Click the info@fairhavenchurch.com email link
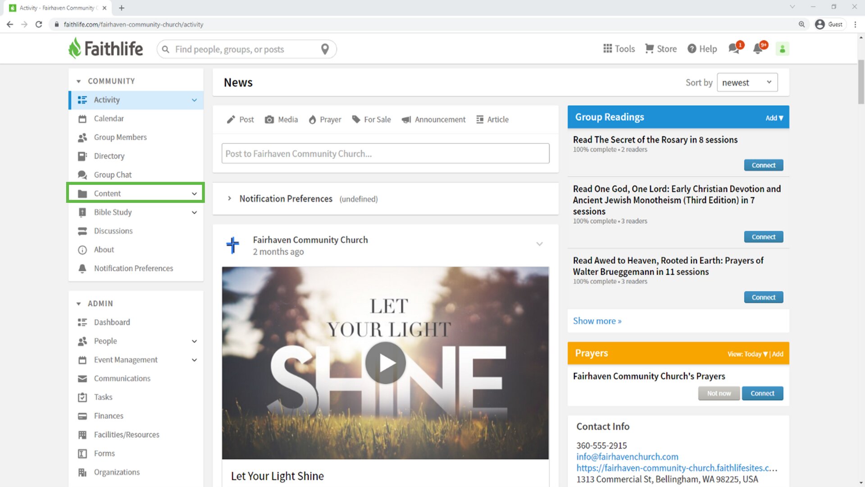 627,457
